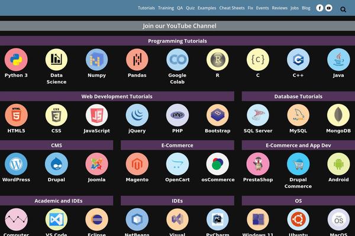Open the C++ tutorial icon
Image resolution: width=355 pixels, height=236 pixels.
coord(298,60)
